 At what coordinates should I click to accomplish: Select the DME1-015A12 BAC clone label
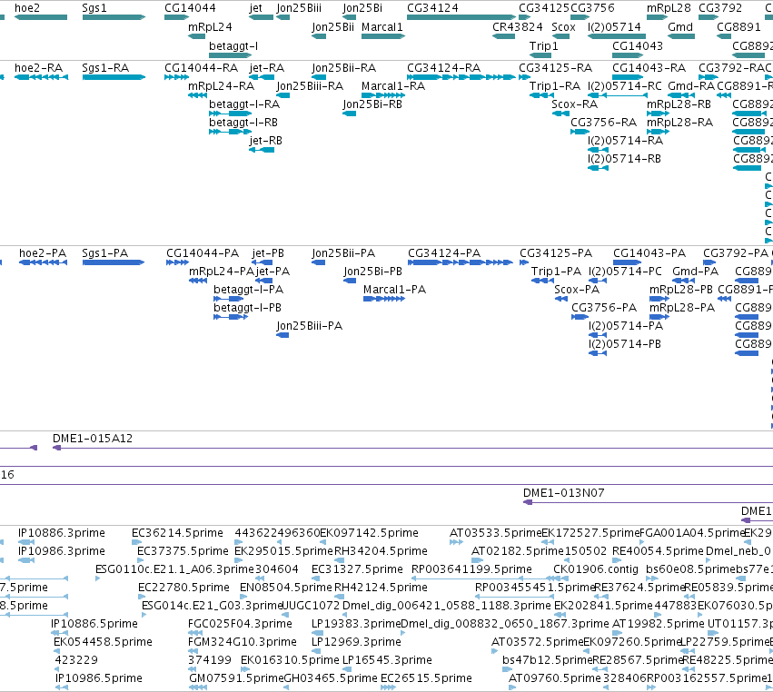click(93, 438)
